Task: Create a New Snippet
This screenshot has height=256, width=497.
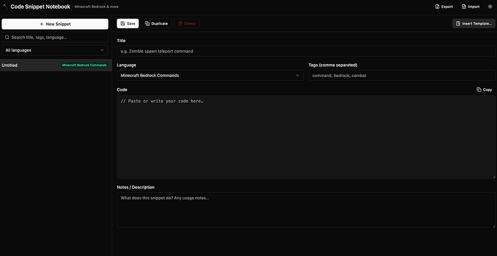Action: (55, 24)
